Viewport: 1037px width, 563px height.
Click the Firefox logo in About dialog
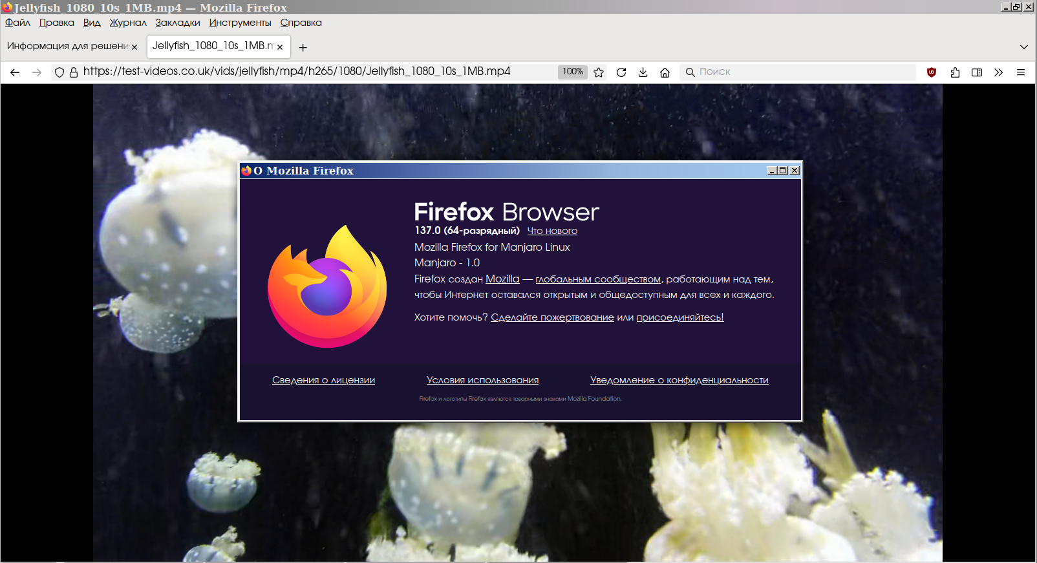click(x=327, y=286)
